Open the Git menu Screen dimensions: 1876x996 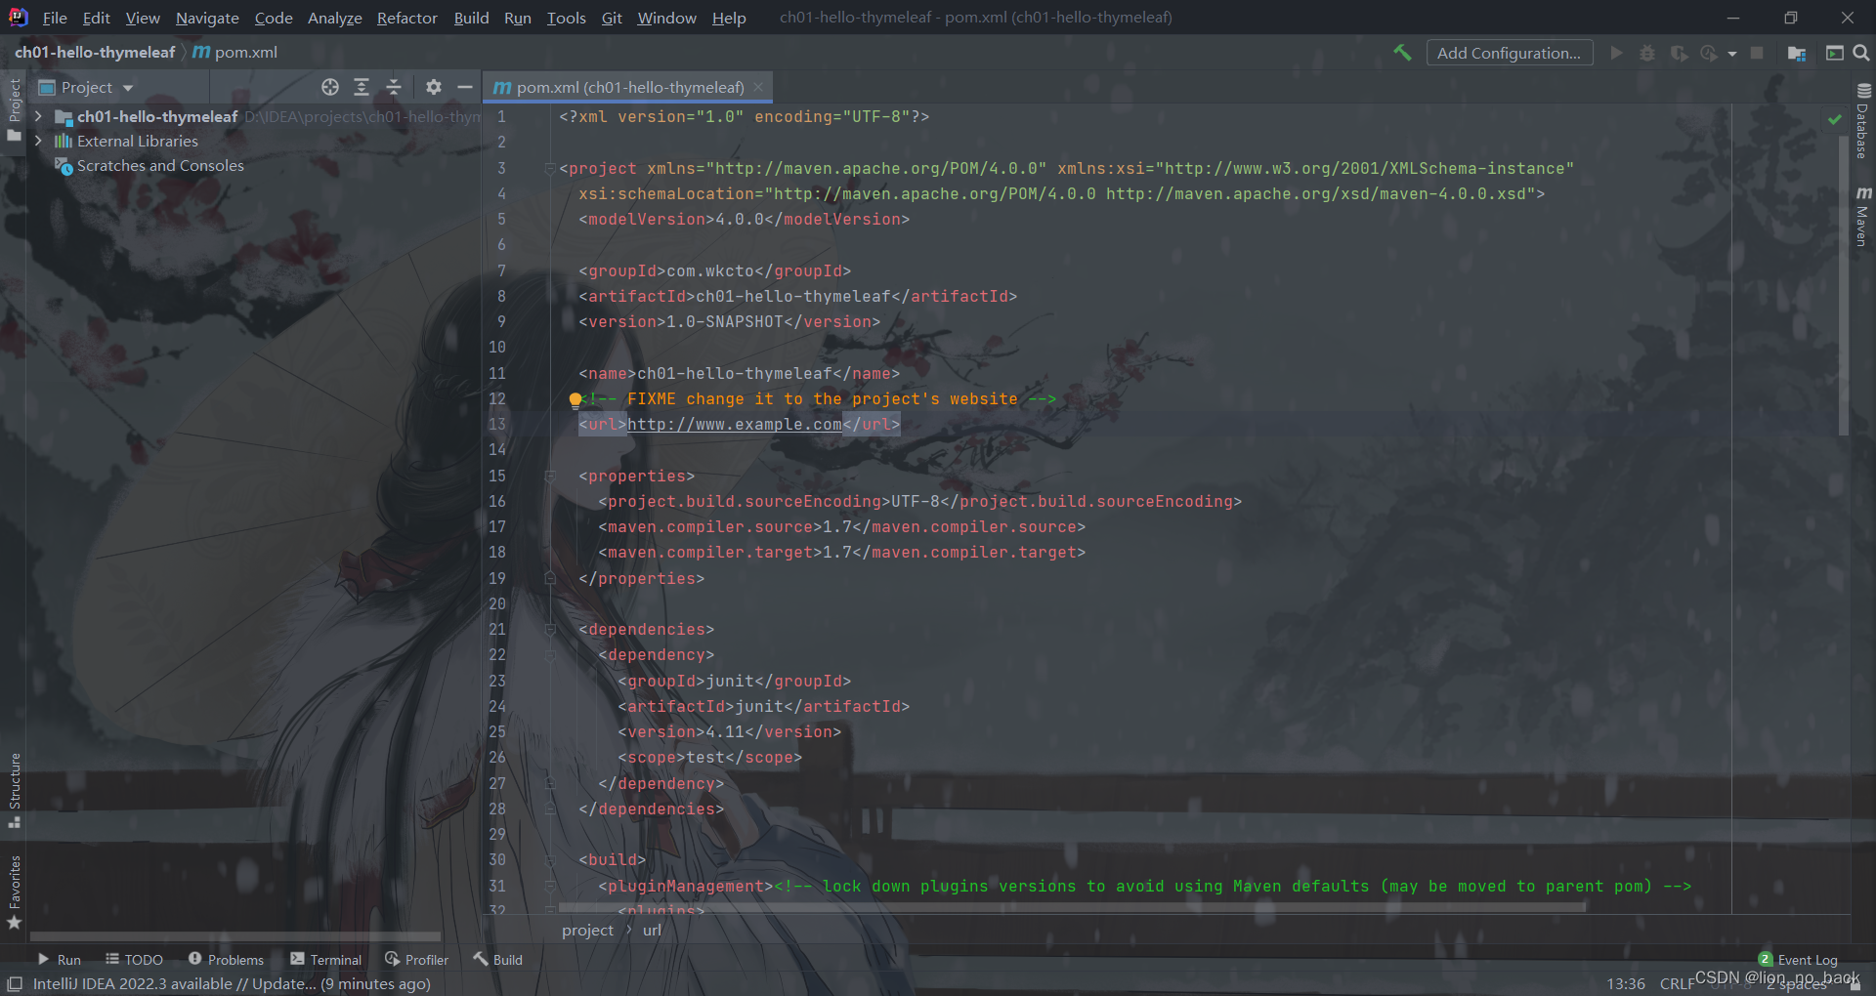point(612,18)
